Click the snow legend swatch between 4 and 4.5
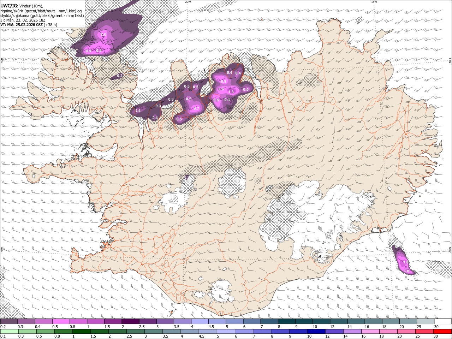 [x=199, y=321]
